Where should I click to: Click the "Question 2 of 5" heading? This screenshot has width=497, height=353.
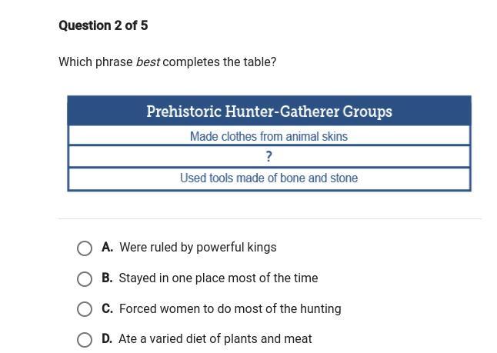click(103, 25)
